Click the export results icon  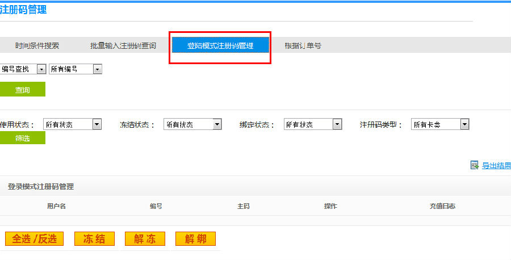(475, 165)
